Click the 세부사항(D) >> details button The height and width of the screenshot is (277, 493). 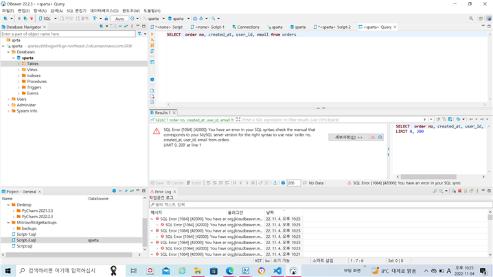click(x=348, y=137)
